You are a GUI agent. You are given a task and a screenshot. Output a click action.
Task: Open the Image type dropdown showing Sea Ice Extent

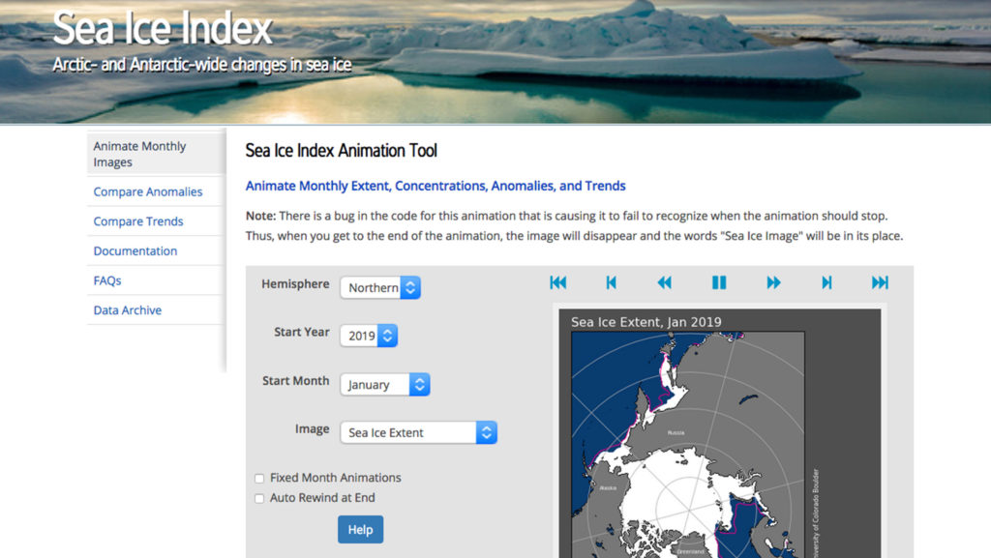point(418,432)
